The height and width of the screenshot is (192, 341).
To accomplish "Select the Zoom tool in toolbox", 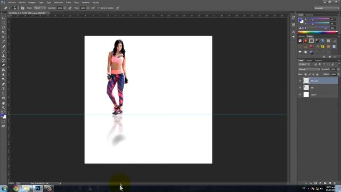I will 3,108.
